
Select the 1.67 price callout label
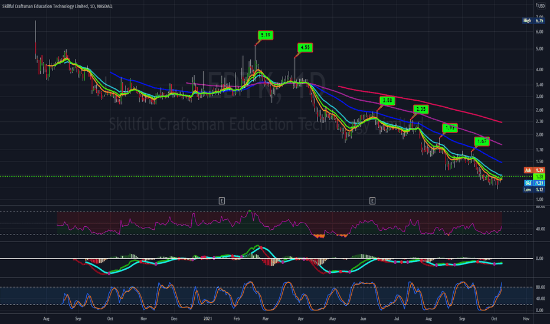pos(482,141)
